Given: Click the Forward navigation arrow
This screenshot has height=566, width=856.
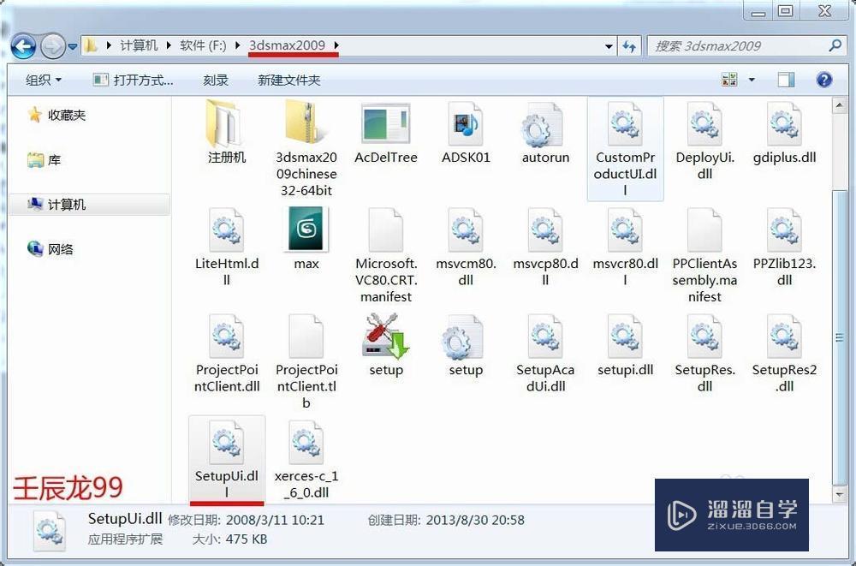Looking at the screenshot, I should [53, 46].
